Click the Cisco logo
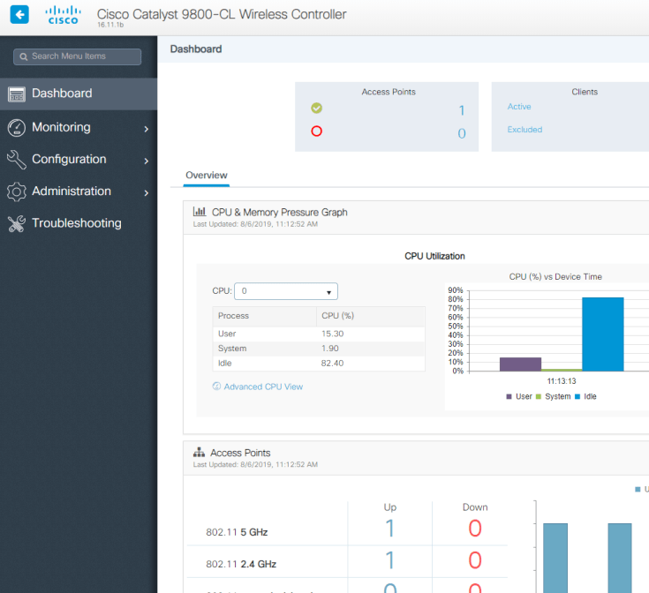 click(x=63, y=15)
